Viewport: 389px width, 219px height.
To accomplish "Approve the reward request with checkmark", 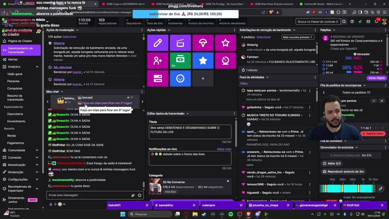I will point(374,101).
